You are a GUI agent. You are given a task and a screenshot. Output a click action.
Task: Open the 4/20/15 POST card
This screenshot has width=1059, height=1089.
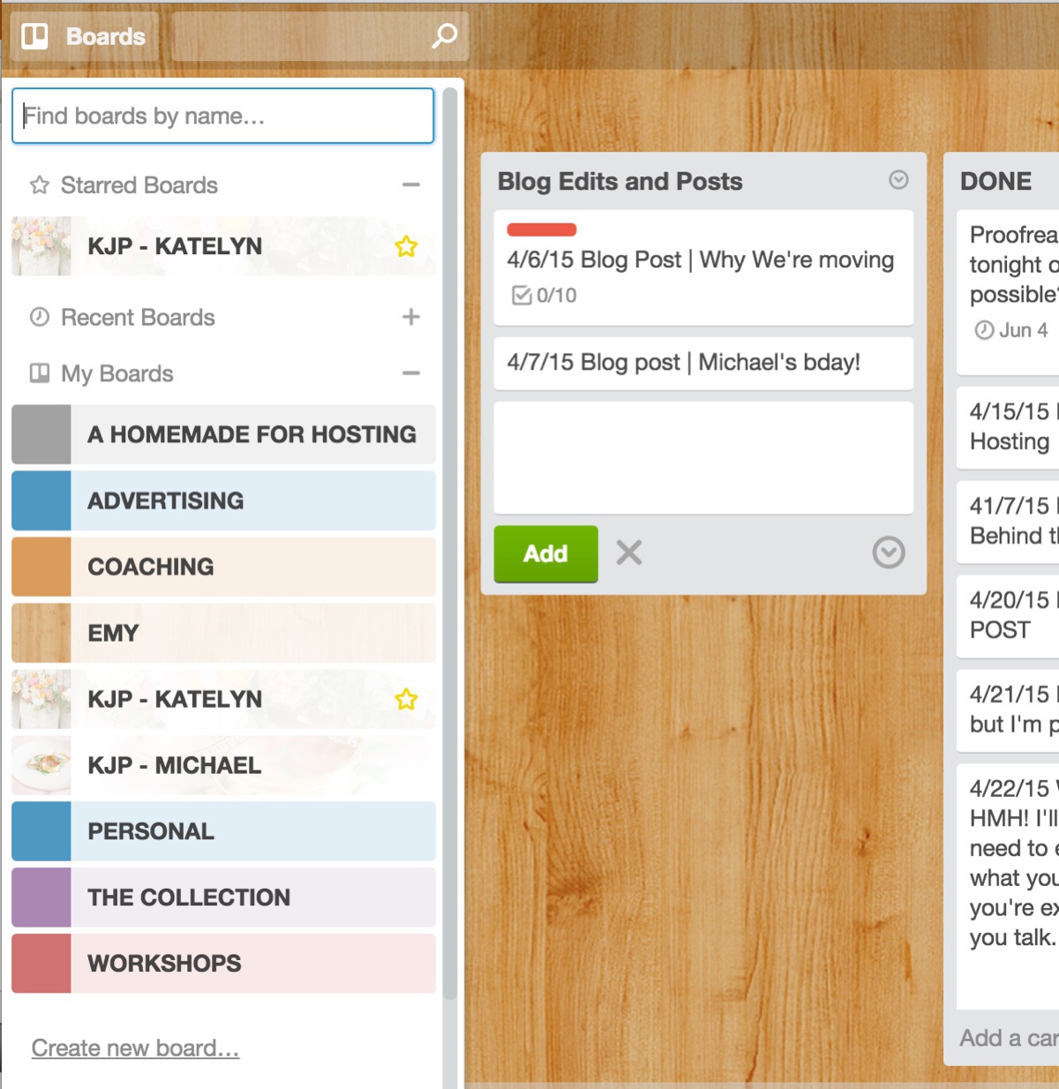click(1008, 616)
